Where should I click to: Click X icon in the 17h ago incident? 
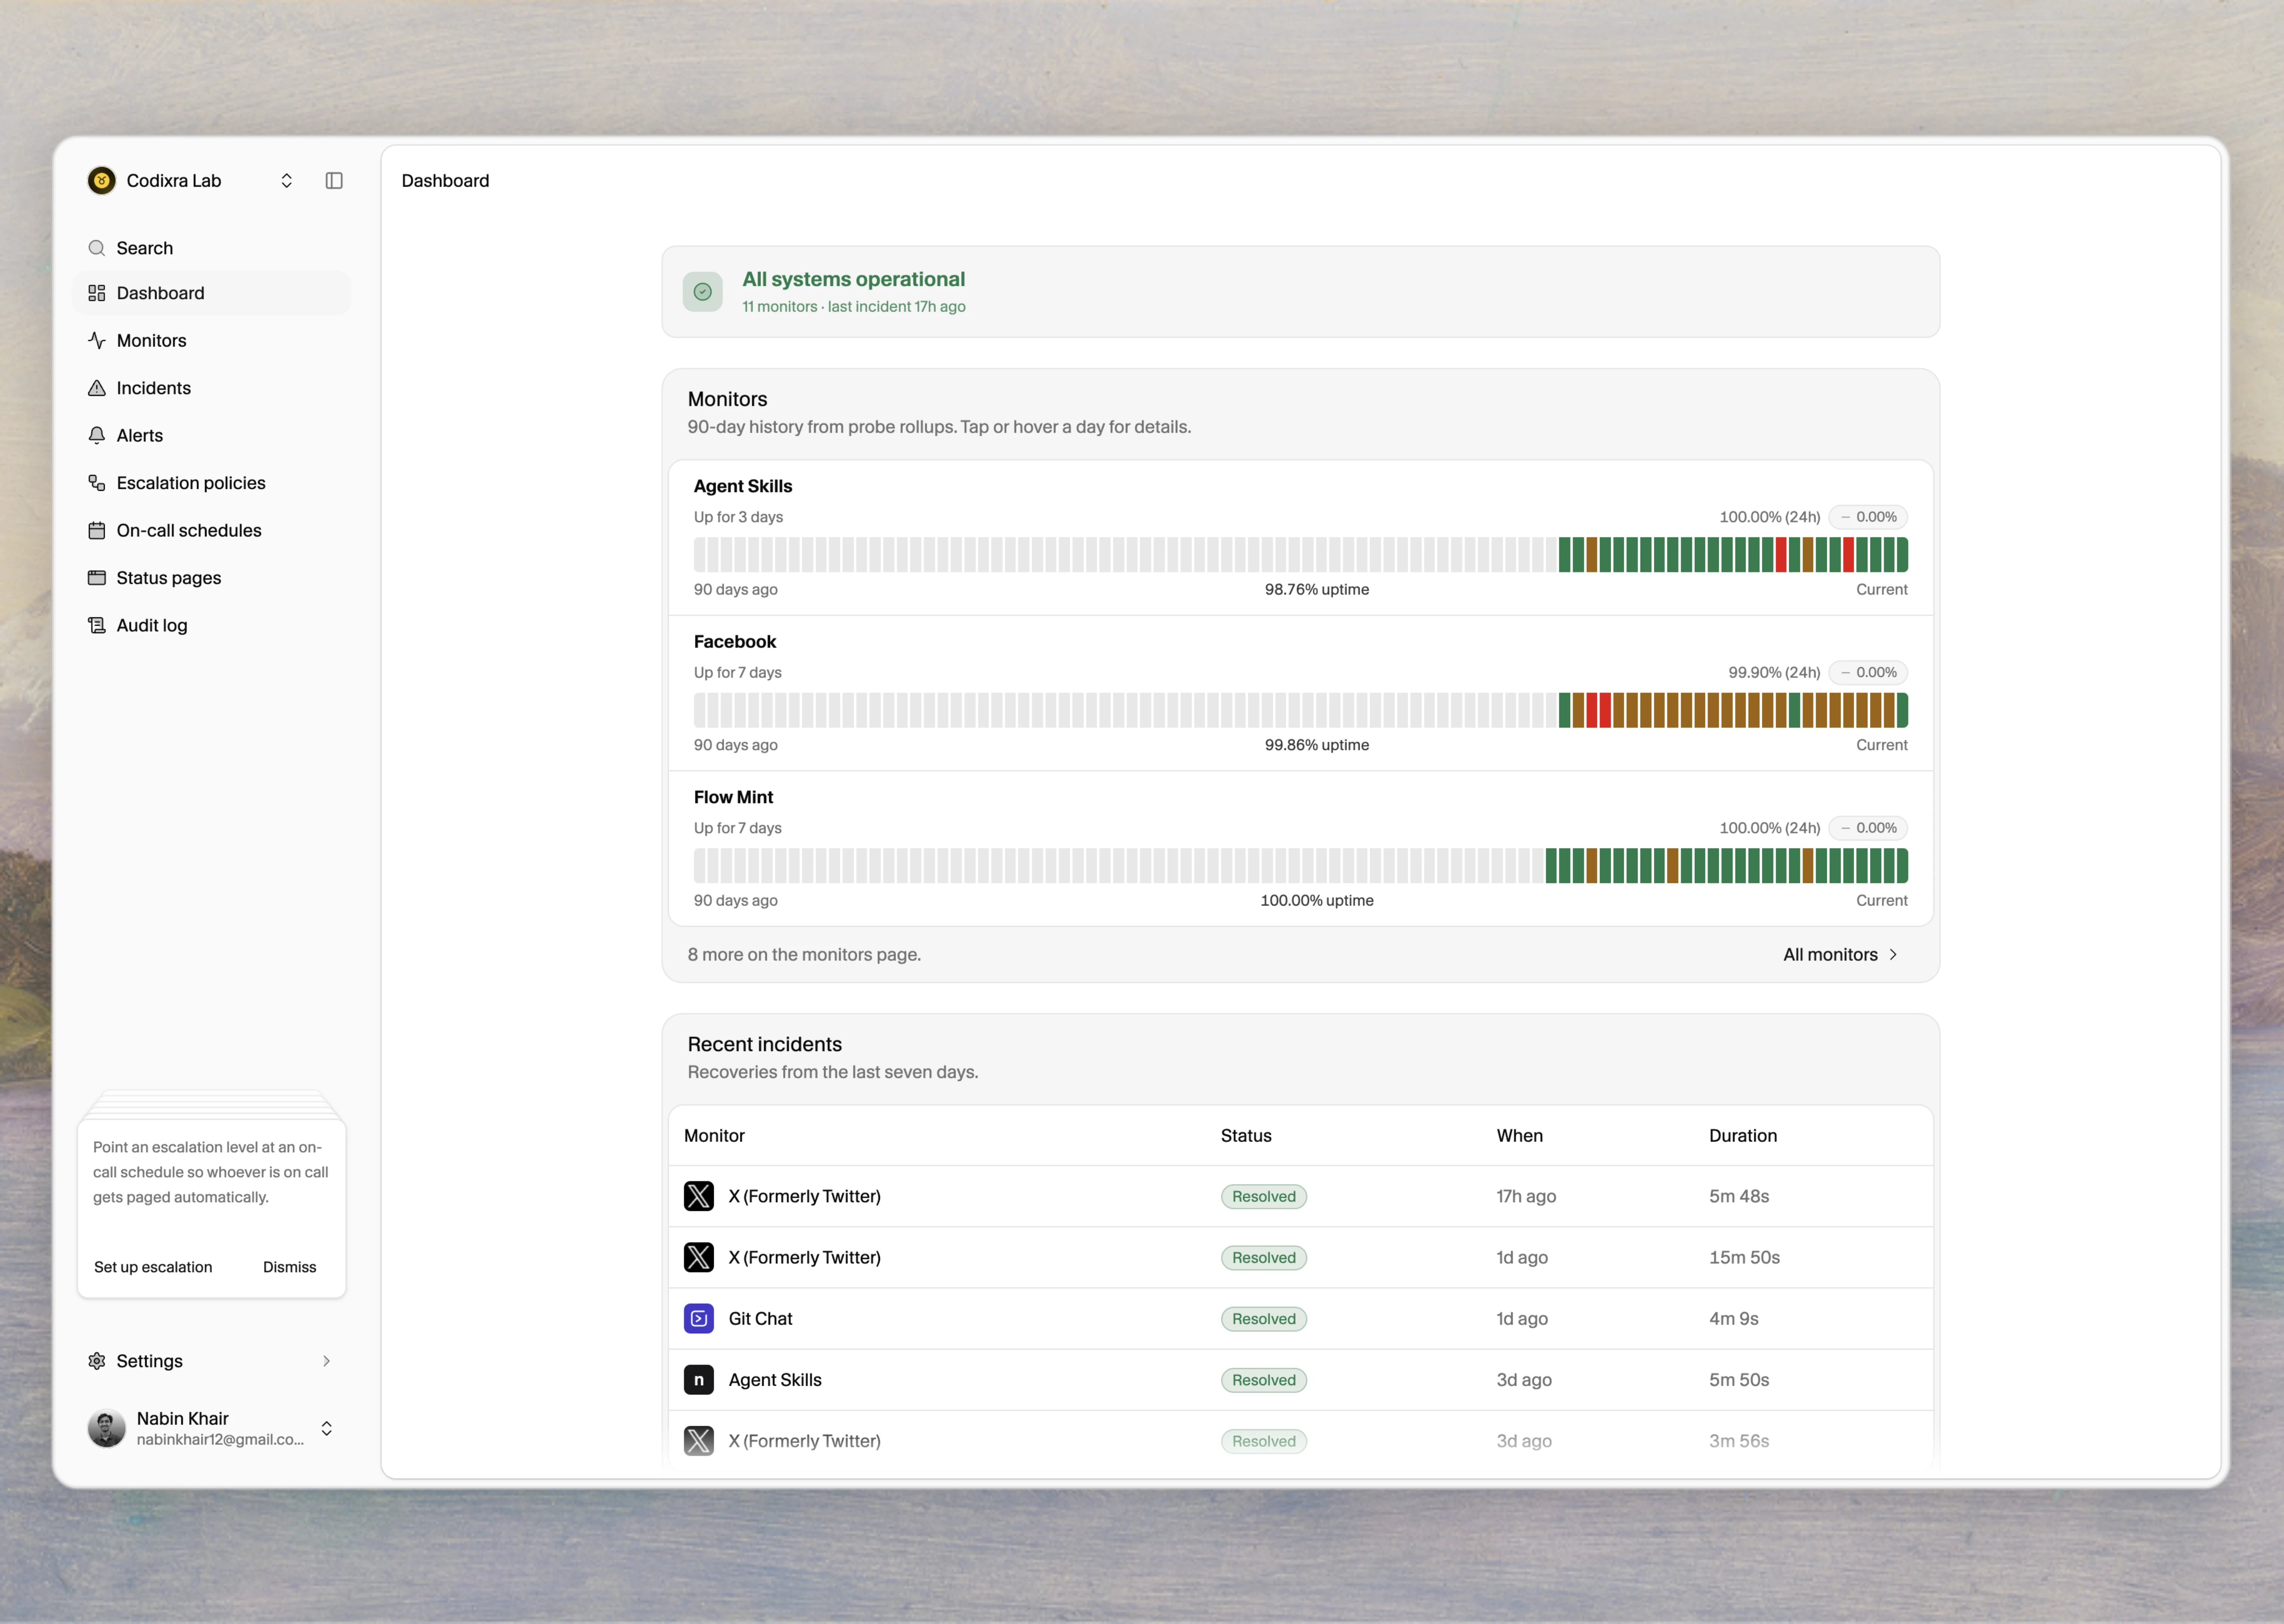[x=699, y=1197]
